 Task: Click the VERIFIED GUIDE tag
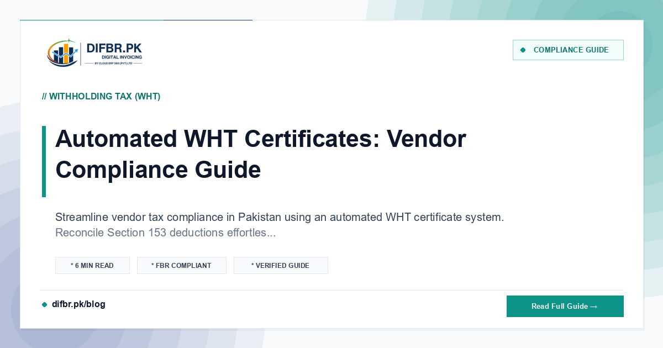coord(281,265)
